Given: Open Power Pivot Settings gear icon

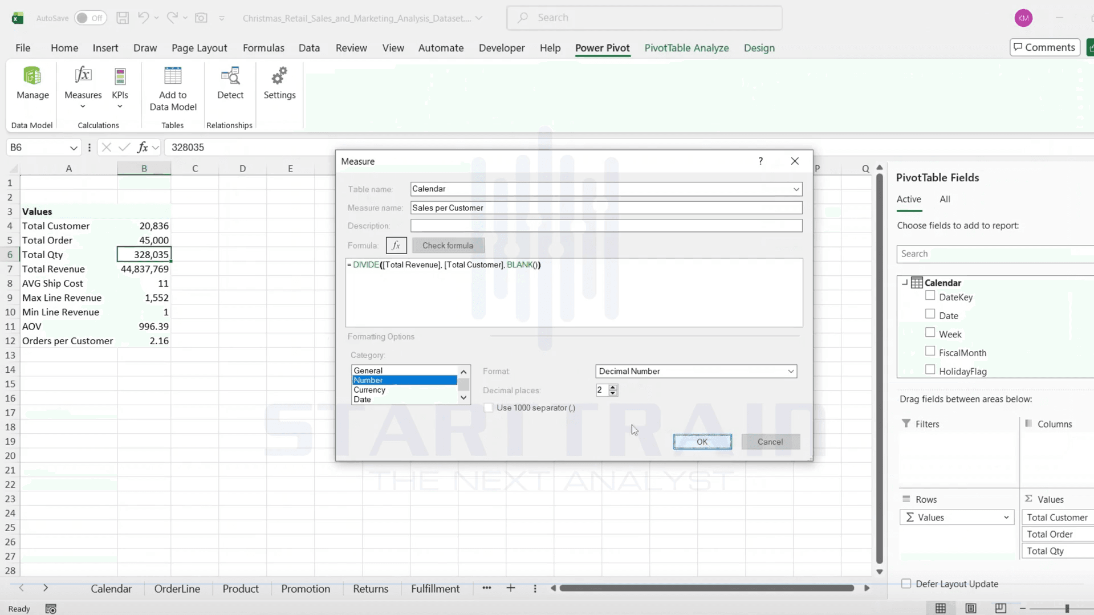Looking at the screenshot, I should coord(279,76).
